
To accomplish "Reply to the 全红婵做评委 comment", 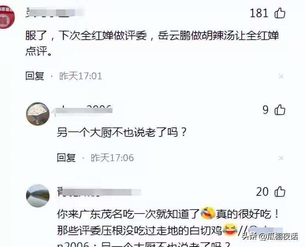I will [x=35, y=76].
